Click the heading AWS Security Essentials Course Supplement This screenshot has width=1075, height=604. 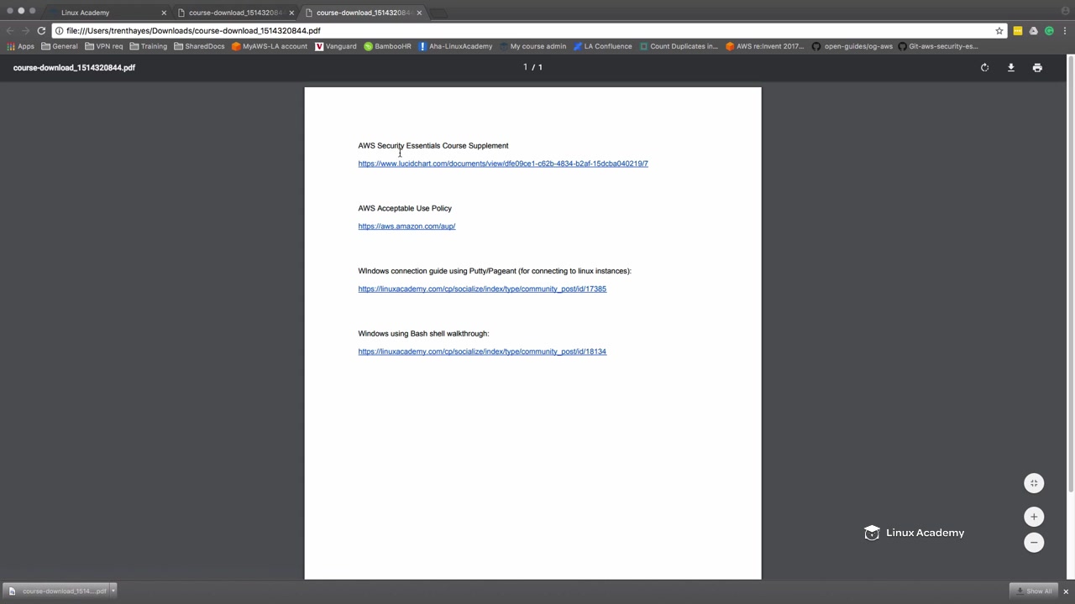pos(433,146)
